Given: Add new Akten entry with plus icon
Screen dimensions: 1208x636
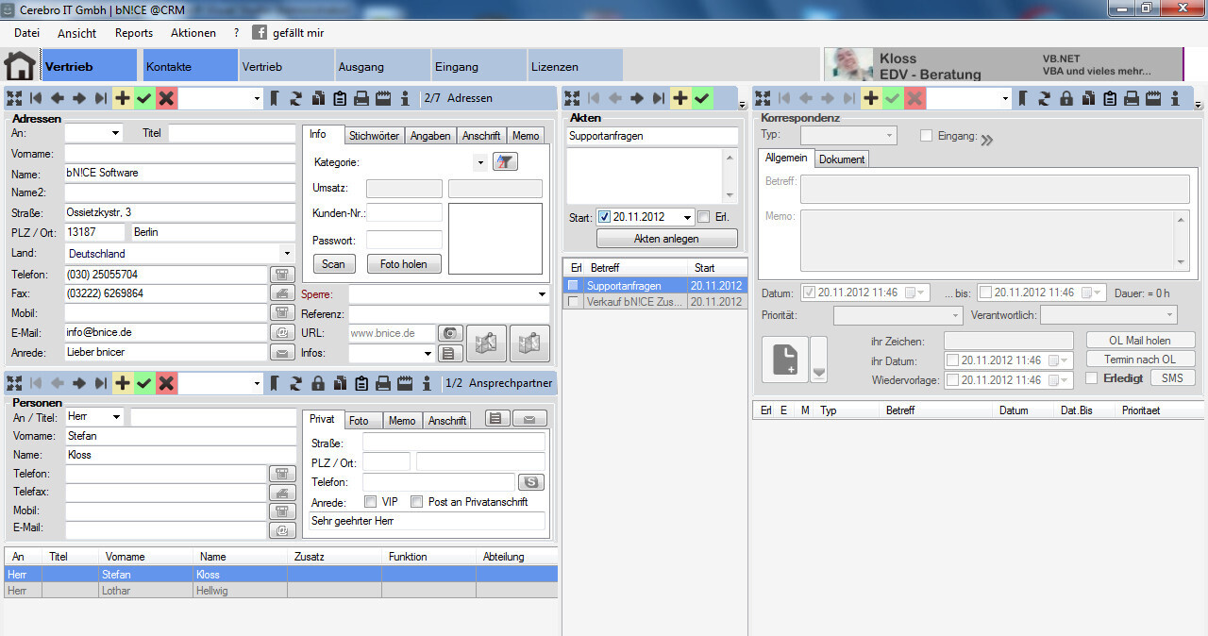Looking at the screenshot, I should tap(680, 98).
